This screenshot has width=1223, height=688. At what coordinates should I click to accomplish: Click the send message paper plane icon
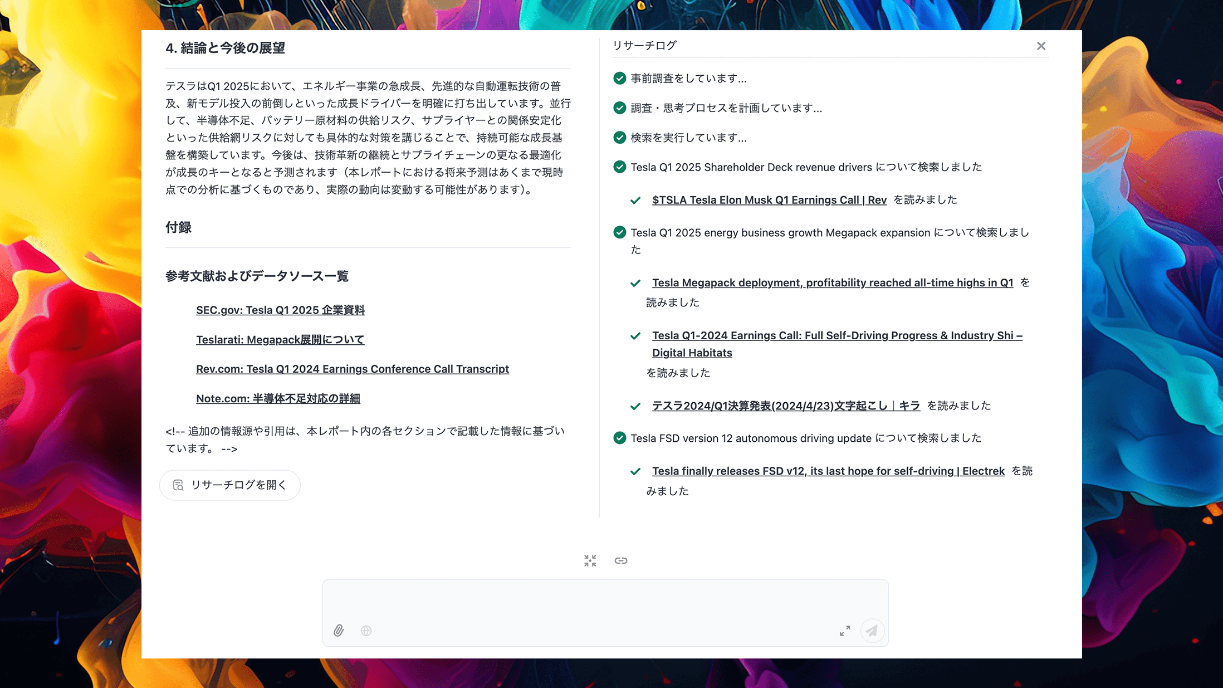click(872, 631)
